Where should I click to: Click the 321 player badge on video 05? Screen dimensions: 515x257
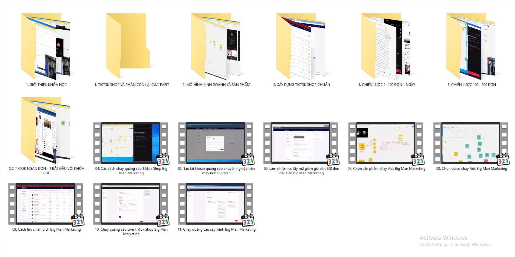248,159
